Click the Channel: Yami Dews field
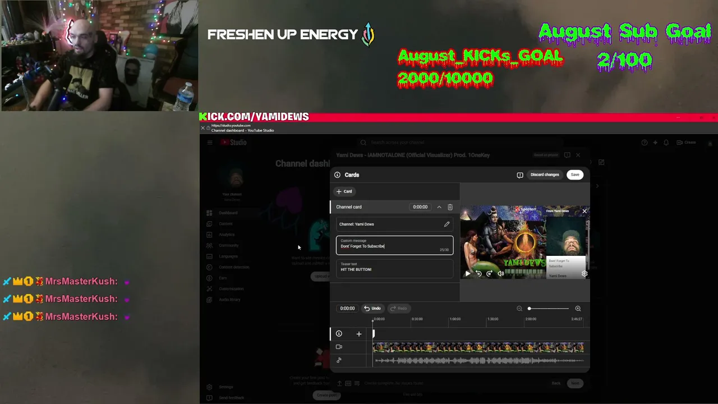 395,224
